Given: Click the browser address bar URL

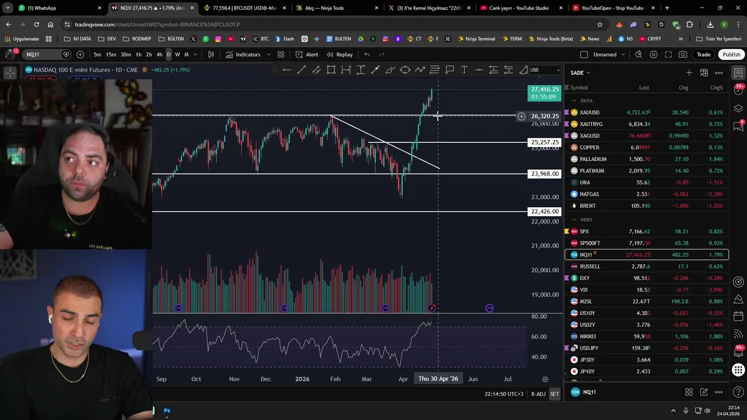Looking at the screenshot, I should [x=157, y=24].
